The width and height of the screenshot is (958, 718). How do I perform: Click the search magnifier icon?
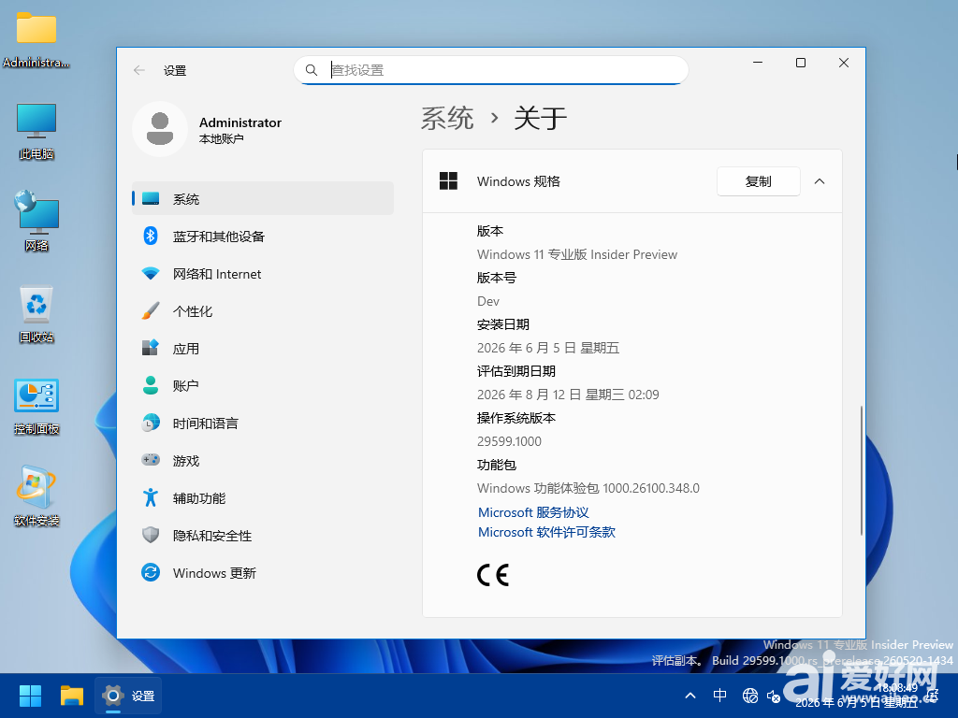pos(312,70)
